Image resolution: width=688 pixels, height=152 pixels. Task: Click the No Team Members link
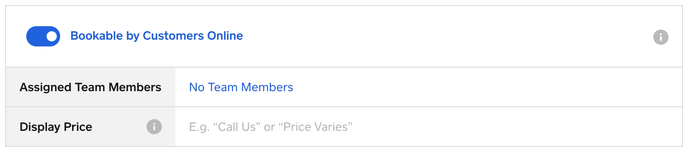coord(241,87)
